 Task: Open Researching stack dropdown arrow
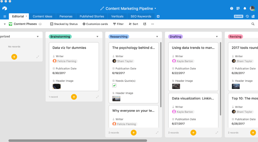tap(157, 37)
